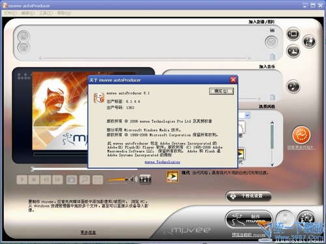Click the preview seek bar
This screenshot has height=244, width=326.
85,169
